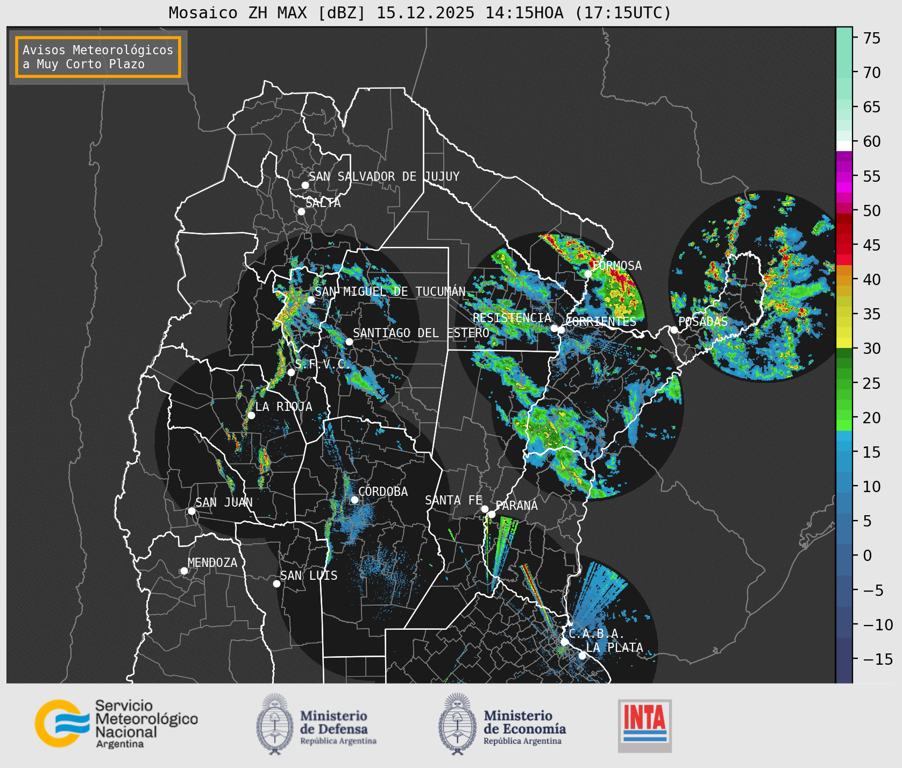The width and height of the screenshot is (902, 768).
Task: Click the yellow 30 dBZ color band
Action: point(844,343)
